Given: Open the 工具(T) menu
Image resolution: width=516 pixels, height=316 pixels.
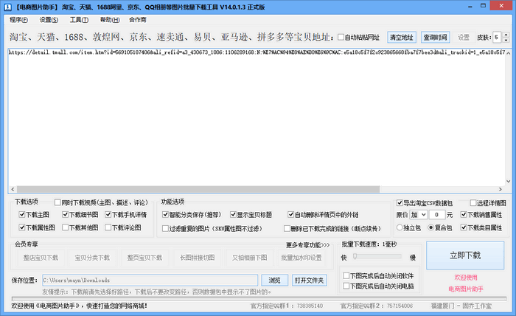Looking at the screenshot, I should [x=79, y=20].
